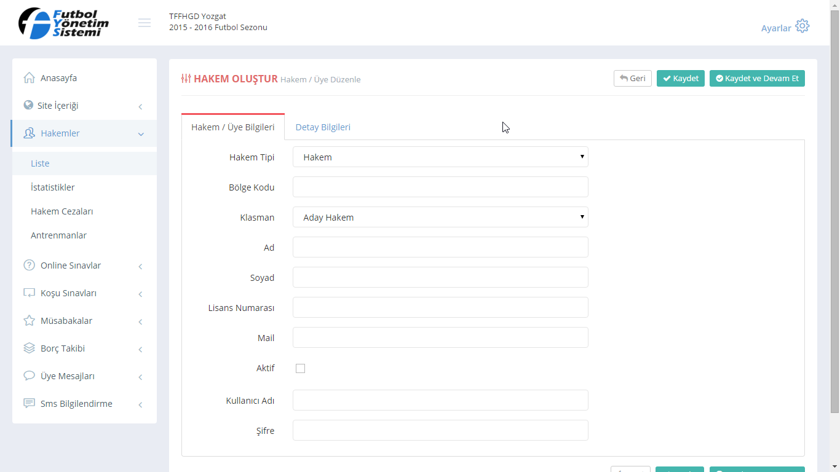Enable the Aktif checkbox
The image size is (840, 472).
pyautogui.click(x=300, y=369)
